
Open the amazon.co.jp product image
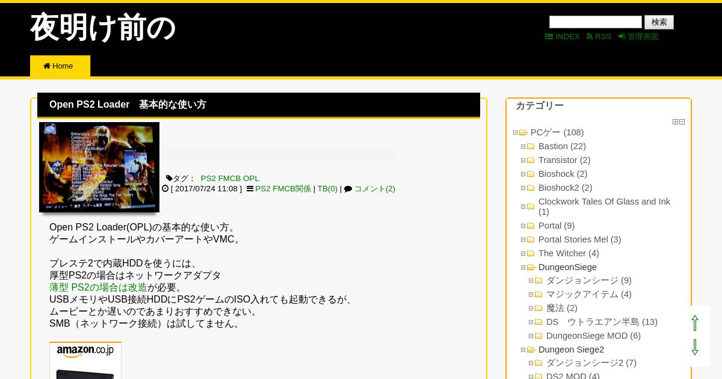pyautogui.click(x=85, y=361)
